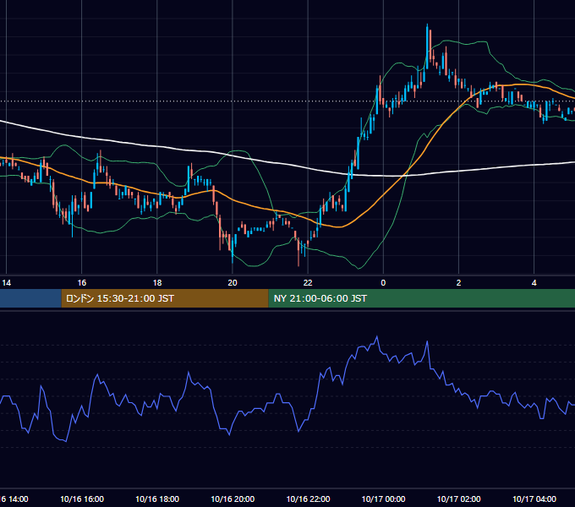Click the price chart's 4 hour label
The image size is (575, 507).
[534, 282]
